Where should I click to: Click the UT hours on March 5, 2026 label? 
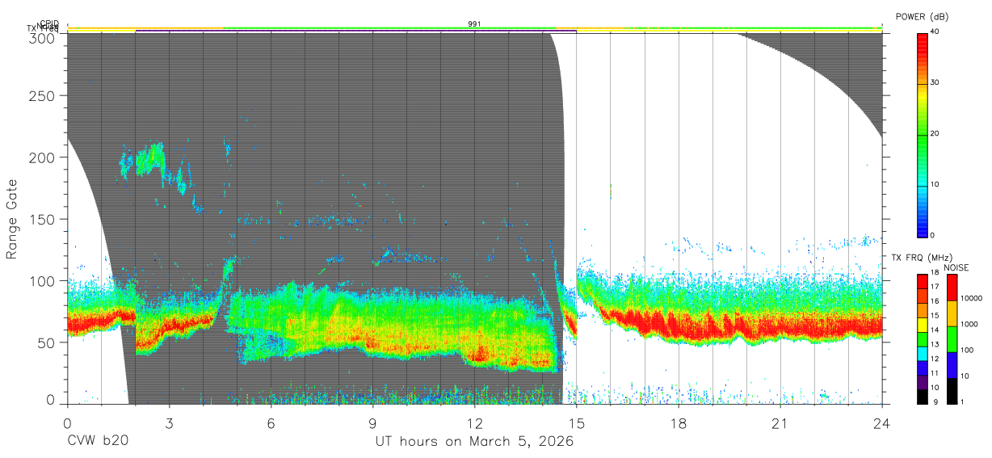pyautogui.click(x=474, y=441)
